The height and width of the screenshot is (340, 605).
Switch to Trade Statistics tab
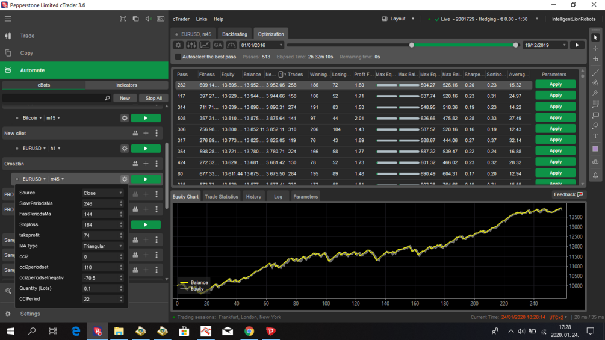tap(222, 197)
